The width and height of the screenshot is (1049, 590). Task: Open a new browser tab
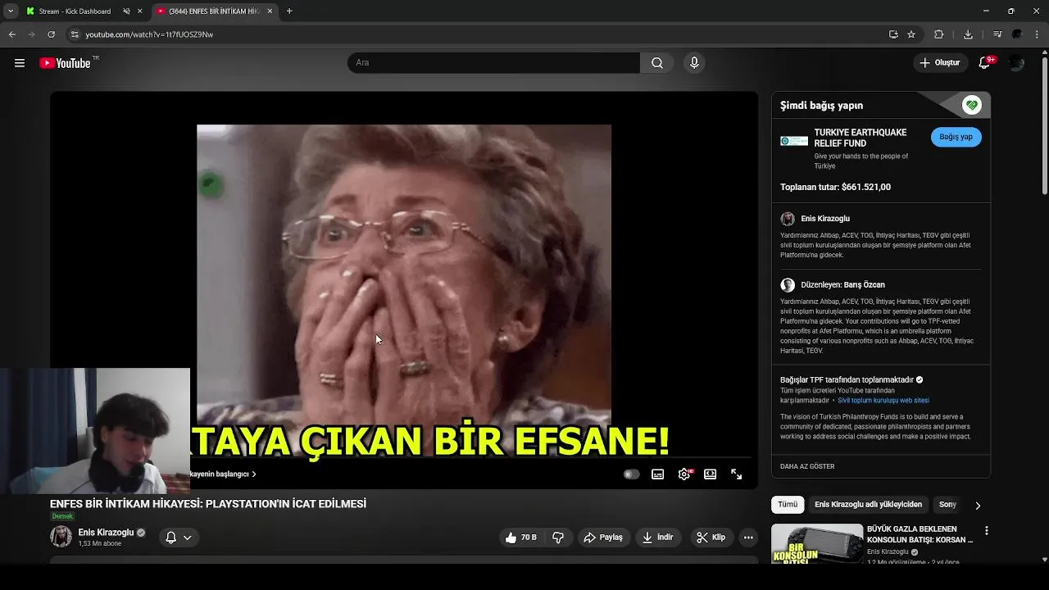(x=289, y=11)
